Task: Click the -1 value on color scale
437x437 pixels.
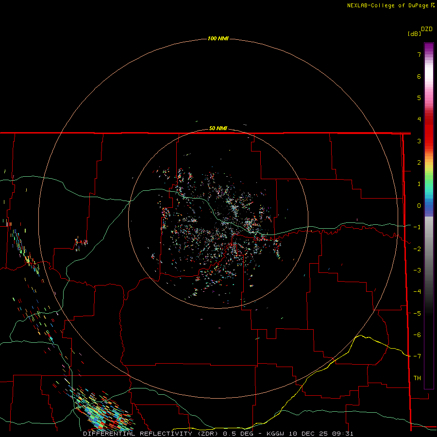Action: click(x=417, y=227)
